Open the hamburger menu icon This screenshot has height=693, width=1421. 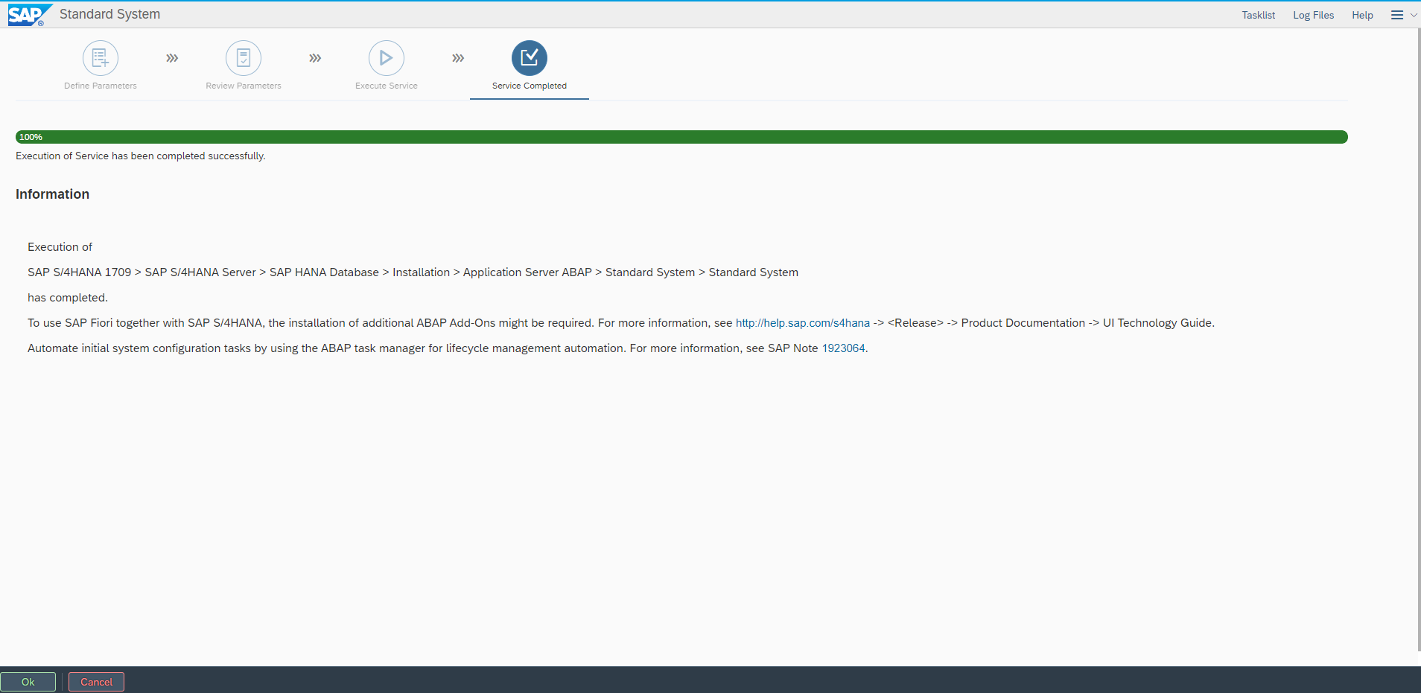click(x=1396, y=15)
